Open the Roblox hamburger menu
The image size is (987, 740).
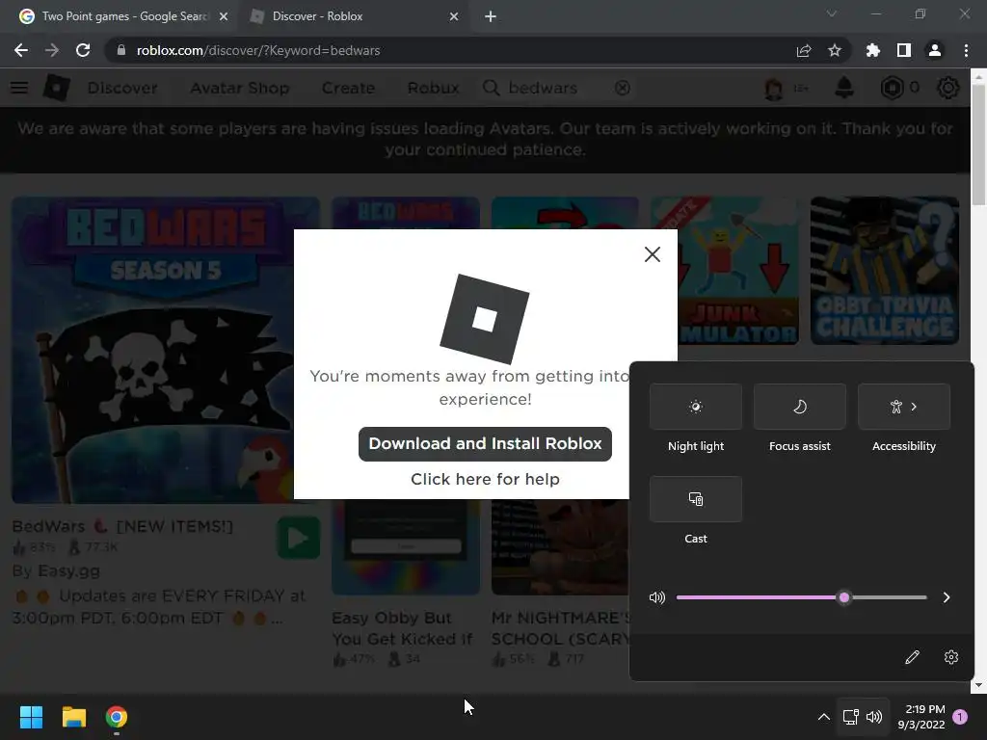click(19, 88)
